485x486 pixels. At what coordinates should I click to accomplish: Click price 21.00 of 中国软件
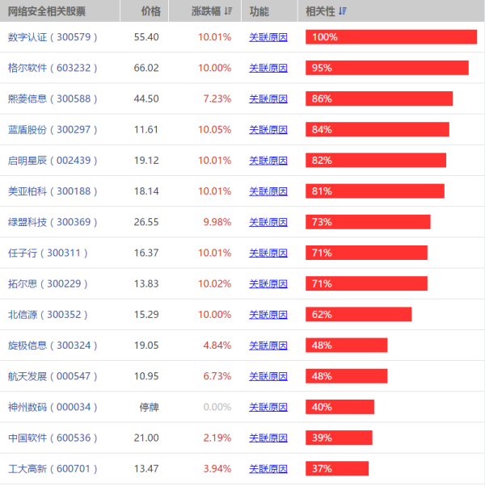(x=146, y=438)
